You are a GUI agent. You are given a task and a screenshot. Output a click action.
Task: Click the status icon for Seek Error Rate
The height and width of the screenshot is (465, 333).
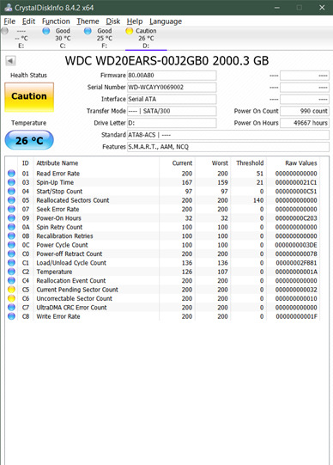(x=11, y=209)
